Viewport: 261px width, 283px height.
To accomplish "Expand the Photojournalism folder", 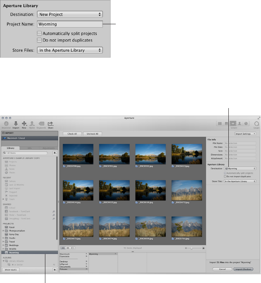I will [3, 231].
